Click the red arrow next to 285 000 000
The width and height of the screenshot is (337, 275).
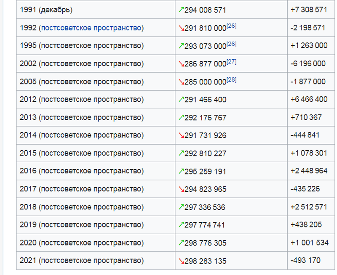point(182,82)
